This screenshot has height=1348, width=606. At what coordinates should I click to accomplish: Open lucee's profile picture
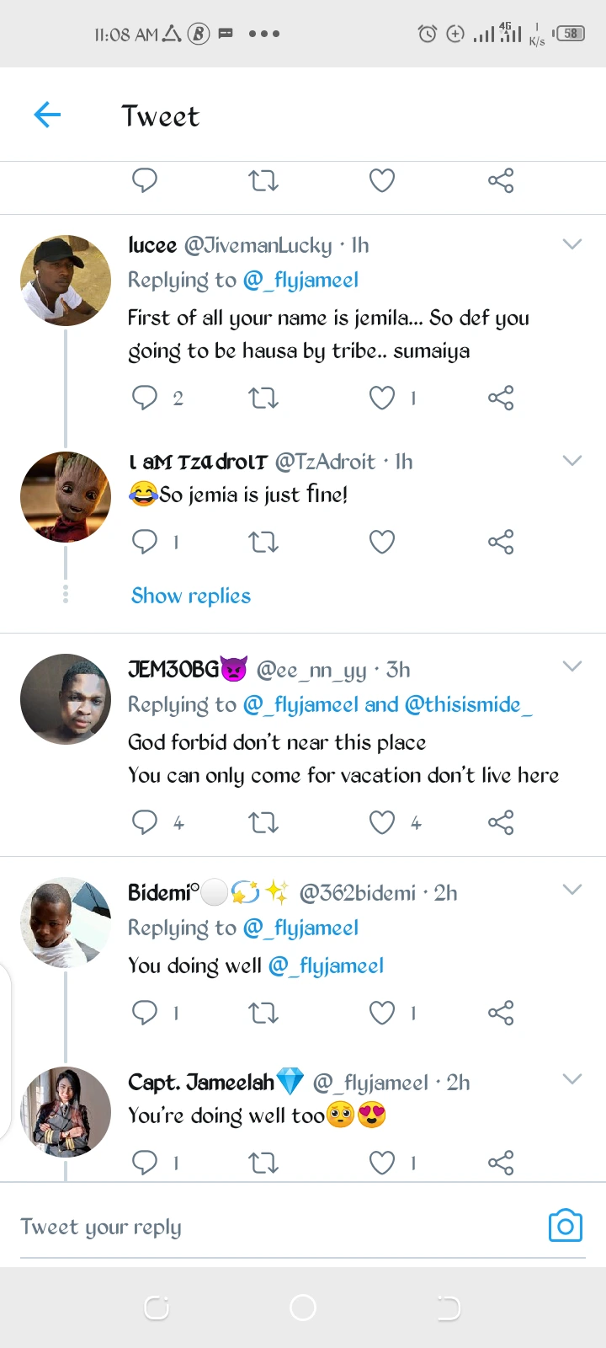click(x=66, y=281)
